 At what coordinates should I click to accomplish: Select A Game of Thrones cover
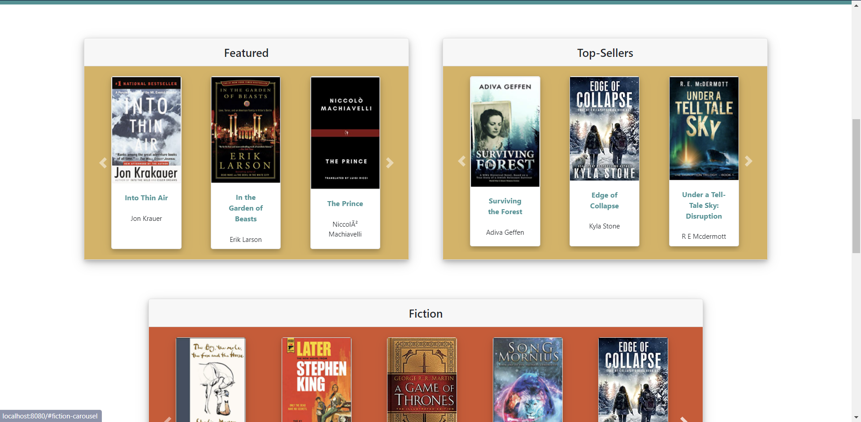coord(422,380)
